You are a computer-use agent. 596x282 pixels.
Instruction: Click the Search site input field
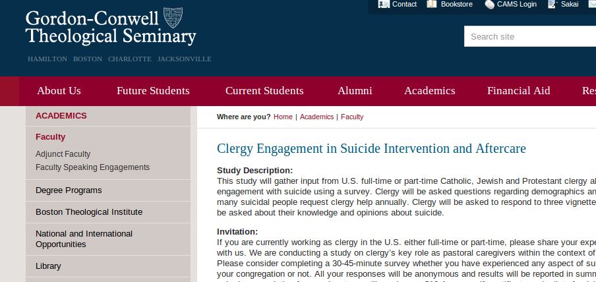(530, 36)
